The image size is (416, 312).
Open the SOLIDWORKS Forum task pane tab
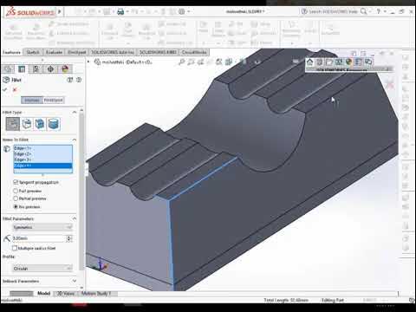point(368,62)
